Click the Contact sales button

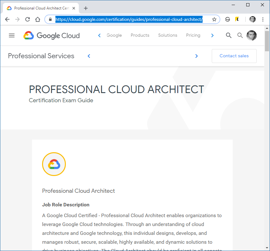(234, 56)
